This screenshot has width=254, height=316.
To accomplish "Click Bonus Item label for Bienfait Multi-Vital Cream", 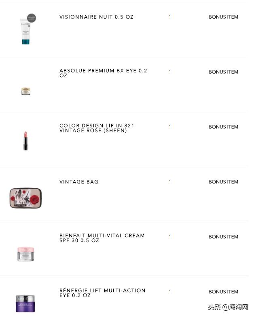I will [223, 237].
